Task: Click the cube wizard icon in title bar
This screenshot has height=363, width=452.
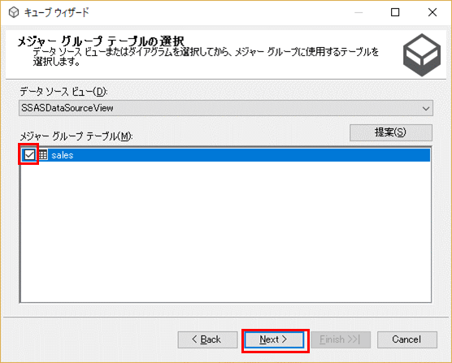Action: (14, 12)
